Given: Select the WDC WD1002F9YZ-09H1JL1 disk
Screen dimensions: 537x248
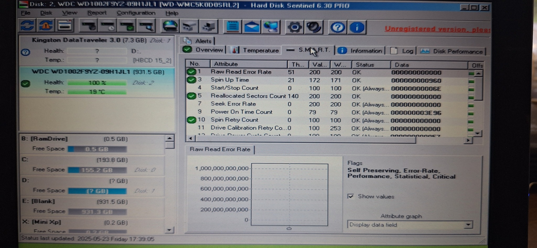Looking at the screenshot, I should click(97, 82).
